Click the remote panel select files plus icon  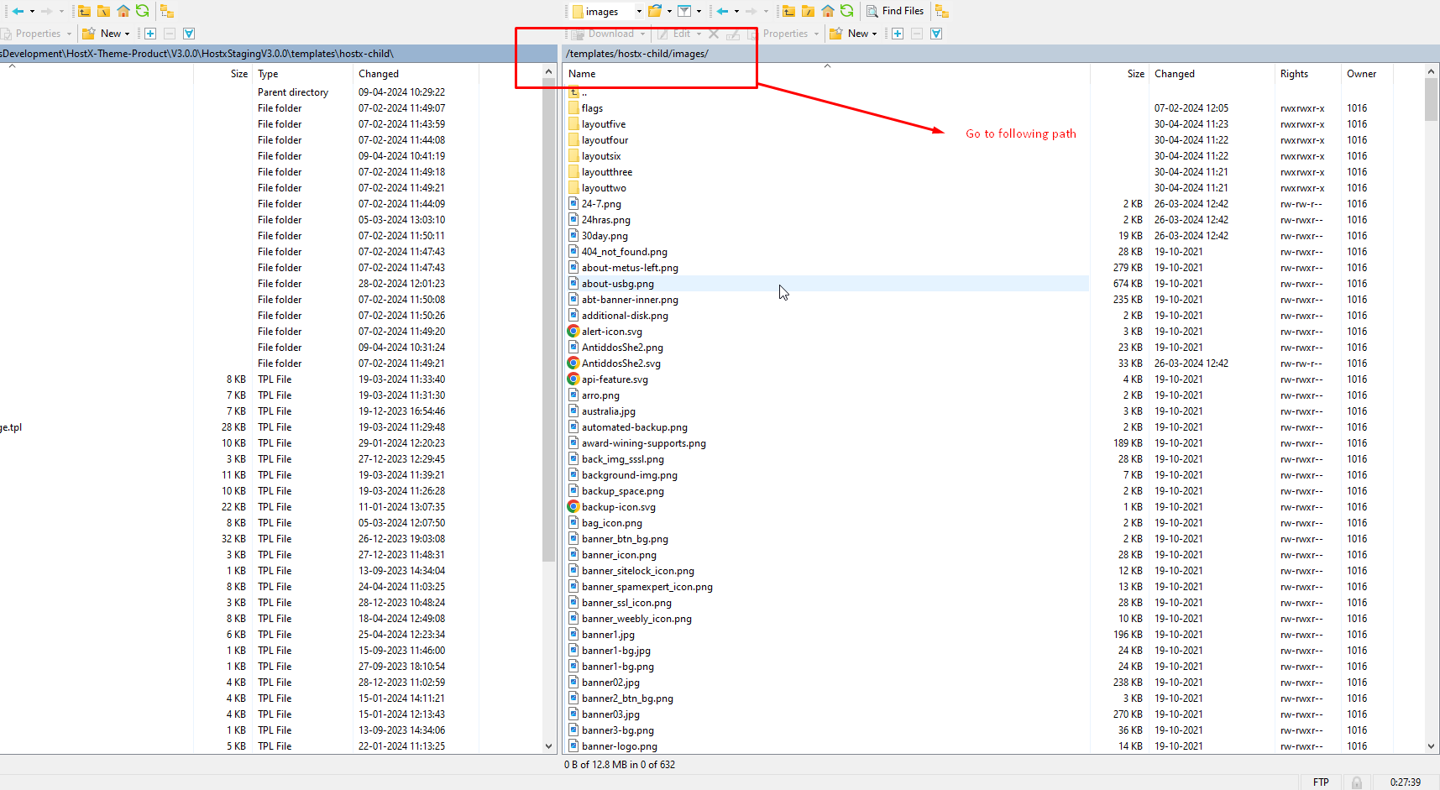898,34
